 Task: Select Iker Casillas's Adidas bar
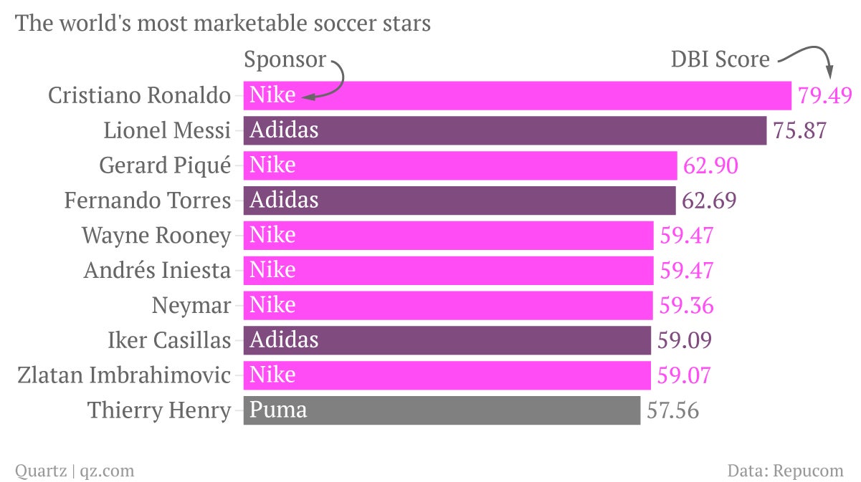click(x=447, y=340)
